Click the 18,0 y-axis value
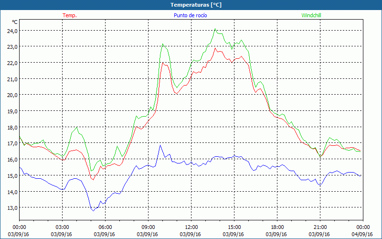The width and height of the screenshot is (382, 239). click(x=12, y=127)
